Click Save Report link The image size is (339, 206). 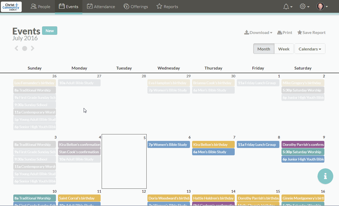click(x=311, y=33)
